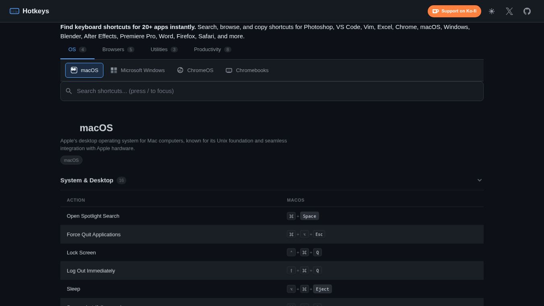Switch to the Utilities tab

164,50
